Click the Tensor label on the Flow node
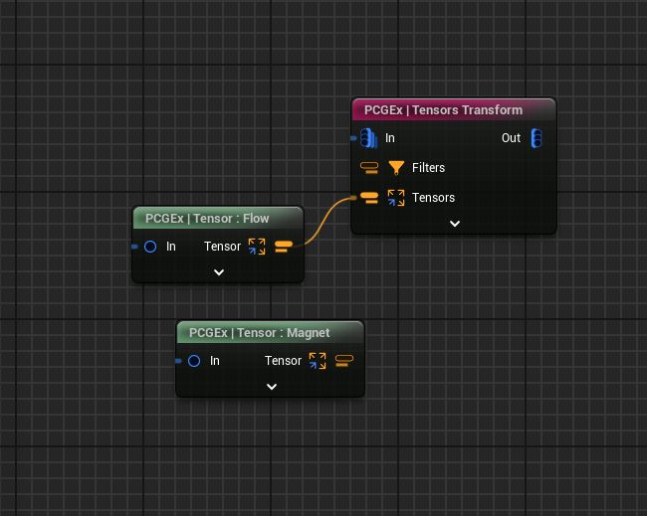 coord(222,247)
